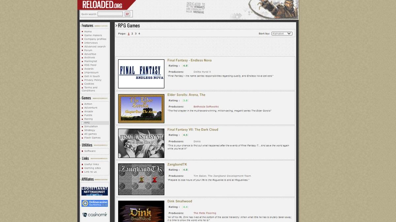Click the Bethesda Softworks producer link
Viewport: 396px width, 222px height.
(206, 107)
